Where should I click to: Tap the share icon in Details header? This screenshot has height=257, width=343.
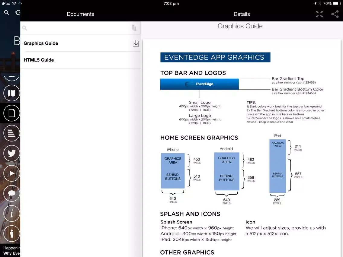tap(335, 14)
